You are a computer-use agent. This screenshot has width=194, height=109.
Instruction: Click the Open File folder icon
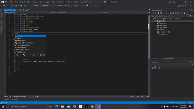16,5
